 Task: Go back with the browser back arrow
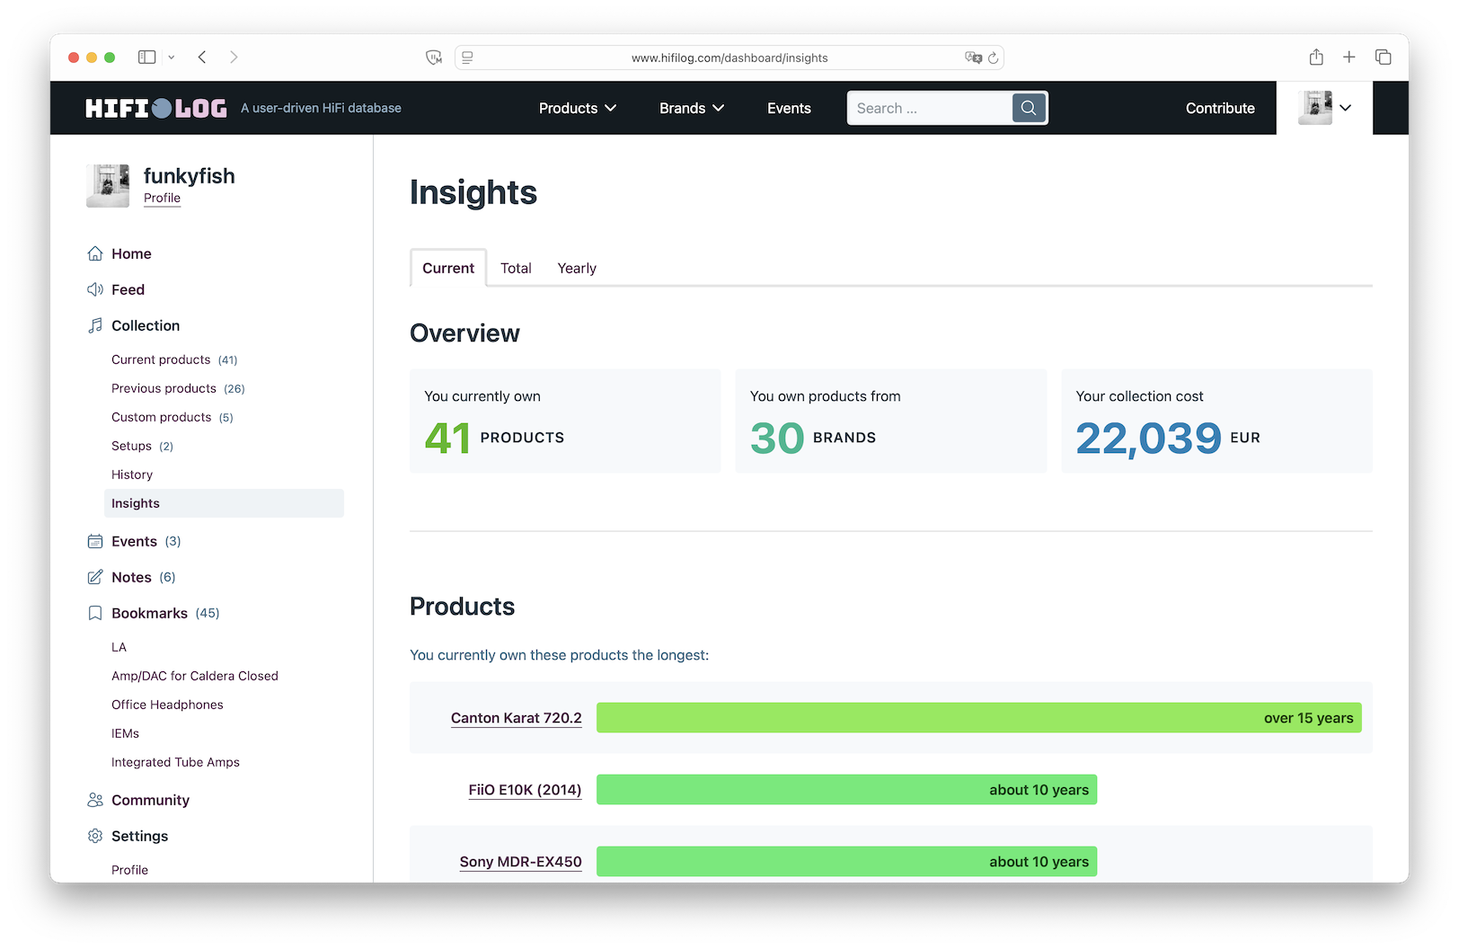pos(202,57)
